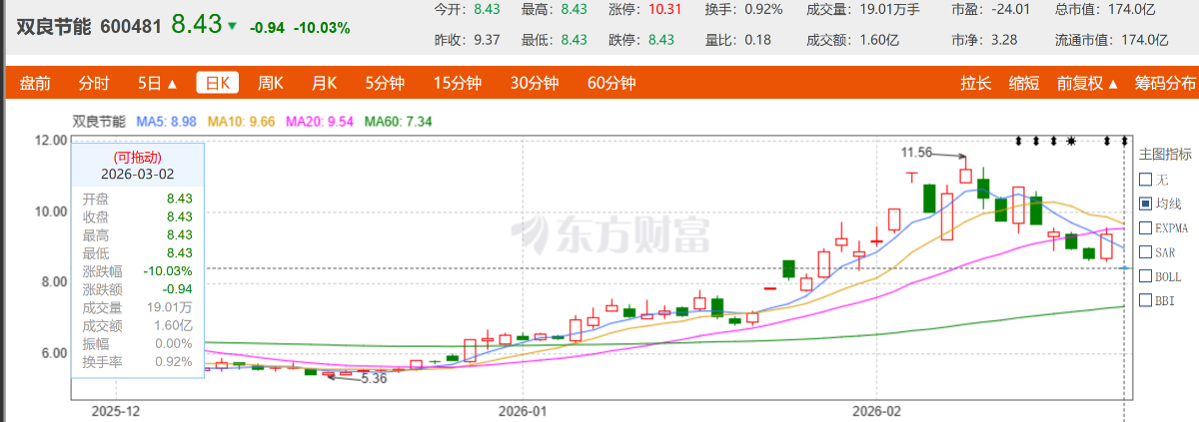Switch to the 盘前 pre-market tab
The width and height of the screenshot is (1199, 422).
coord(35,83)
